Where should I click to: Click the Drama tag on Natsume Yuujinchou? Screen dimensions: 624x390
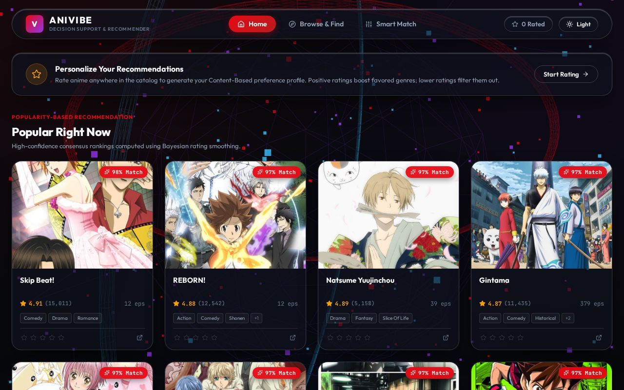[338, 318]
